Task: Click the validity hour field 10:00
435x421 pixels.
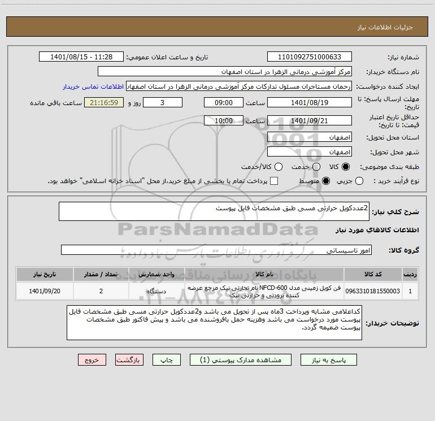Action: coord(224,120)
